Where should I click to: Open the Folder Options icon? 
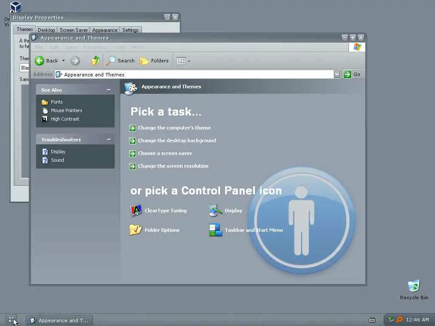pos(136,230)
